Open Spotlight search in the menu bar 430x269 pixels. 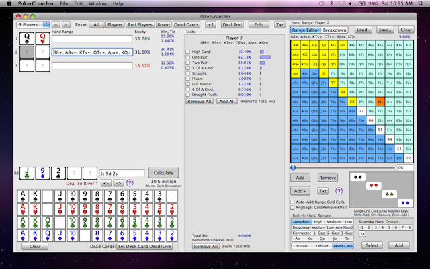(x=421, y=3)
